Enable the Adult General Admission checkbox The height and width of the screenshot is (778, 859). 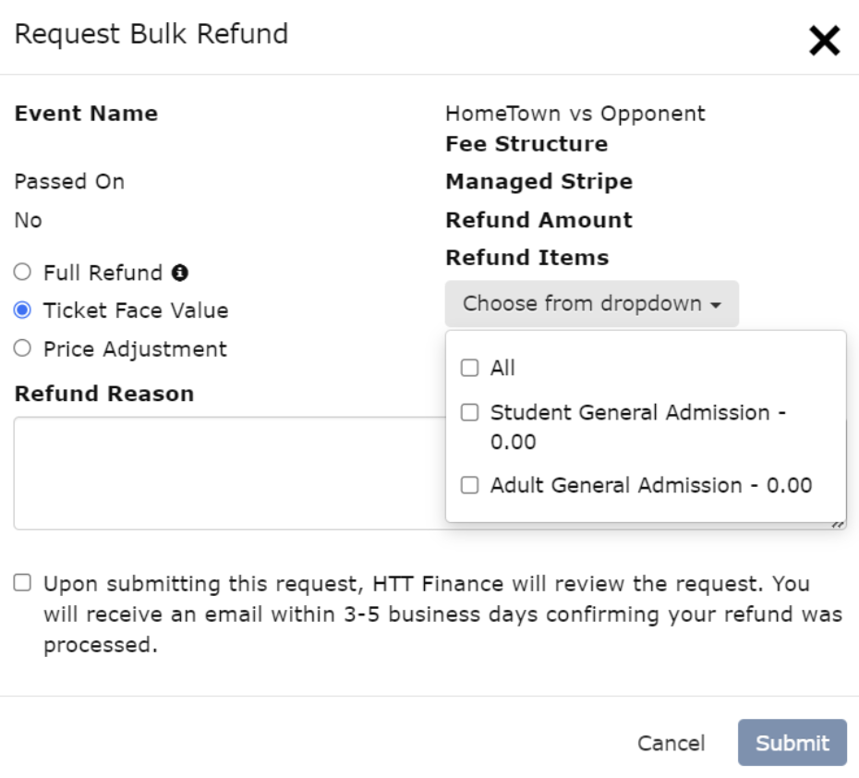coord(470,485)
